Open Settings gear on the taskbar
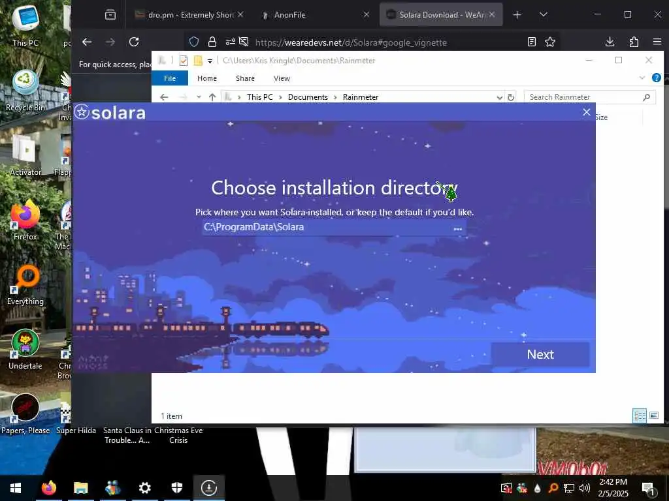This screenshot has height=501, width=669. click(x=145, y=488)
